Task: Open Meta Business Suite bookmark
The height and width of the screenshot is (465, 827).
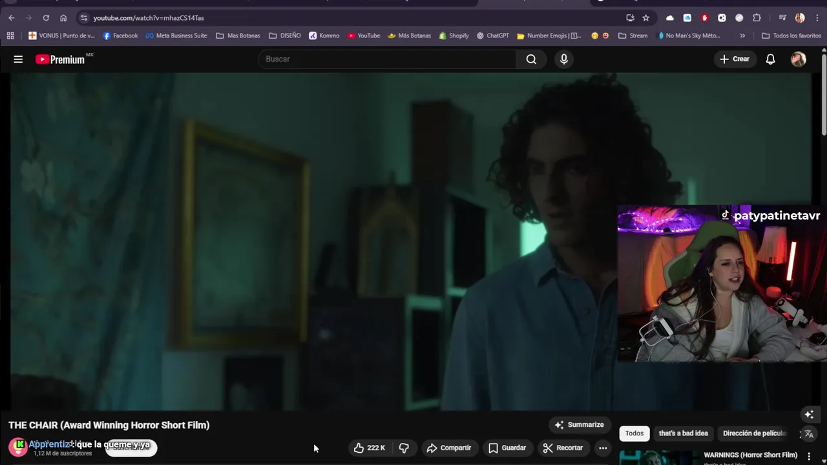Action: 176,36
